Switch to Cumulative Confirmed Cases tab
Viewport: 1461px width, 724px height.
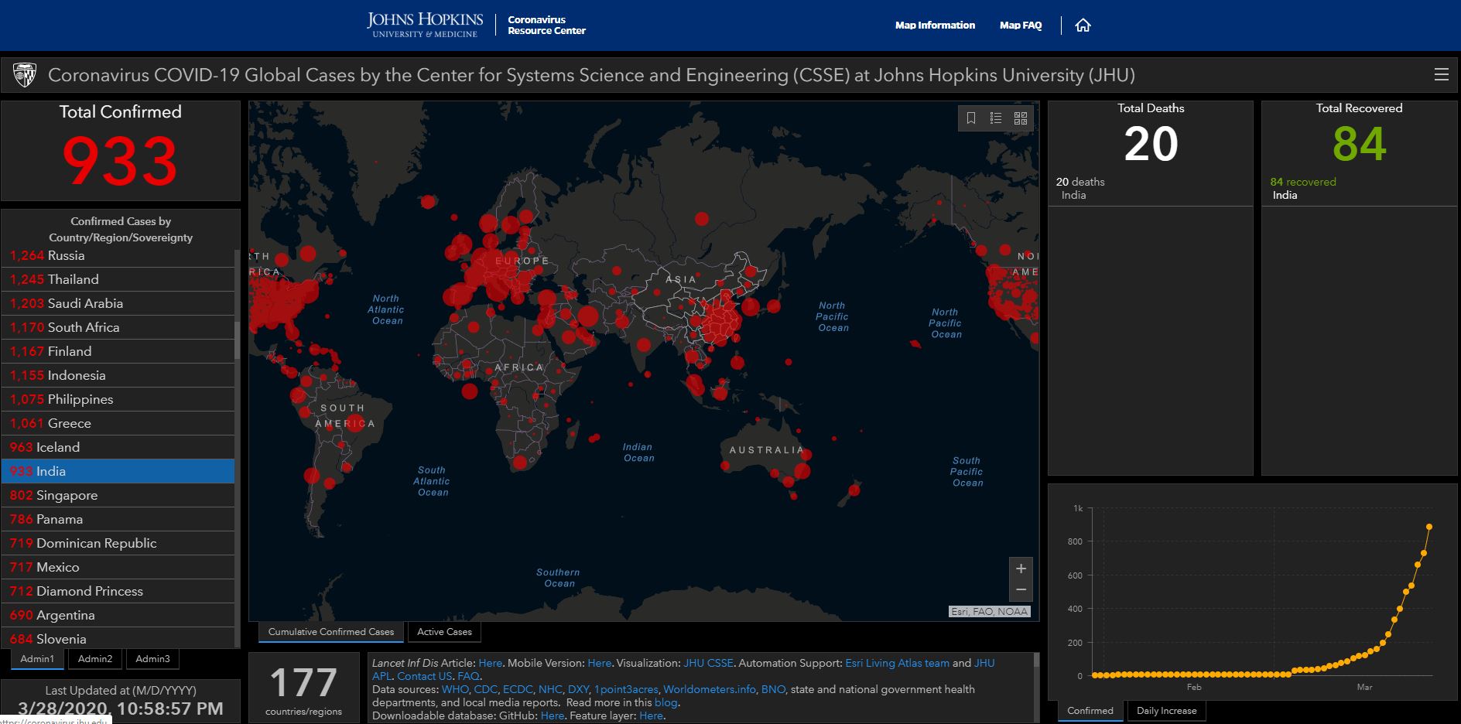tap(330, 632)
